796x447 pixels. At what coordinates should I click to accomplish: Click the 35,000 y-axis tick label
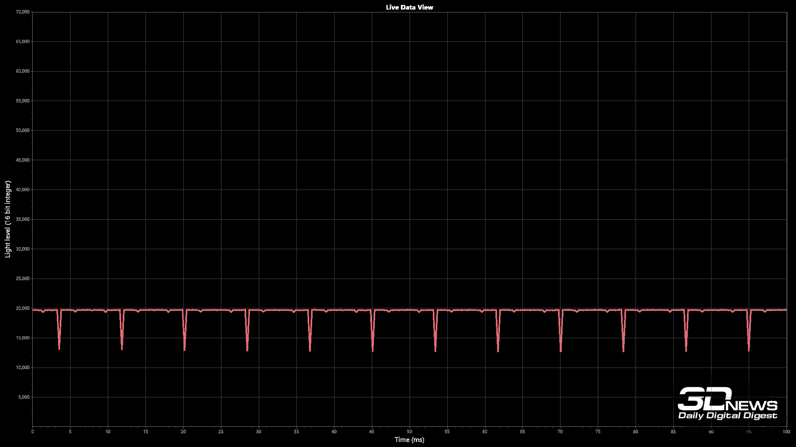pos(22,219)
